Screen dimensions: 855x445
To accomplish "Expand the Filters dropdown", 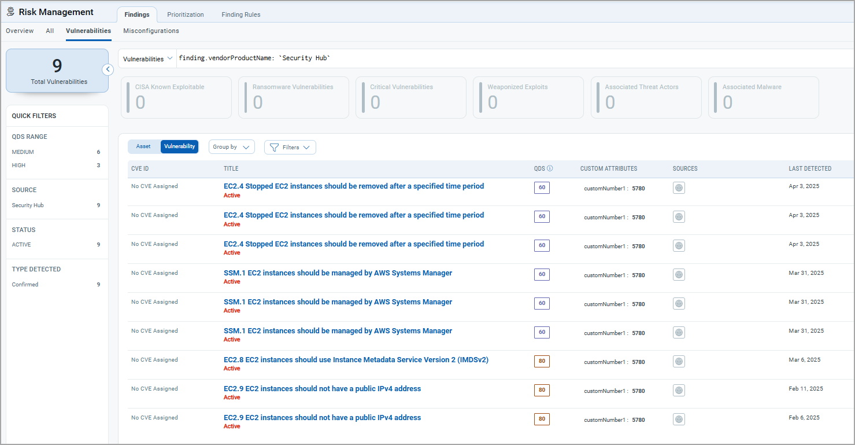I will (x=290, y=148).
